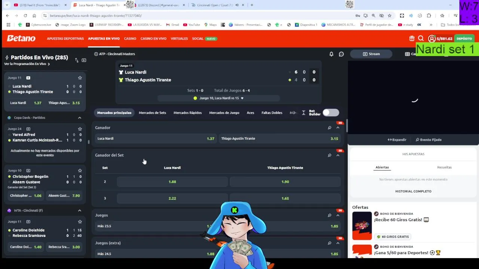
Task: Switch to the Aces tab
Action: [250, 112]
